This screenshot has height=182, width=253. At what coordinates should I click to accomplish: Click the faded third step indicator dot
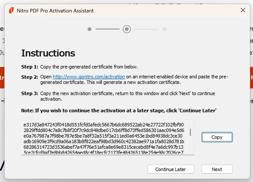[x=164, y=29]
